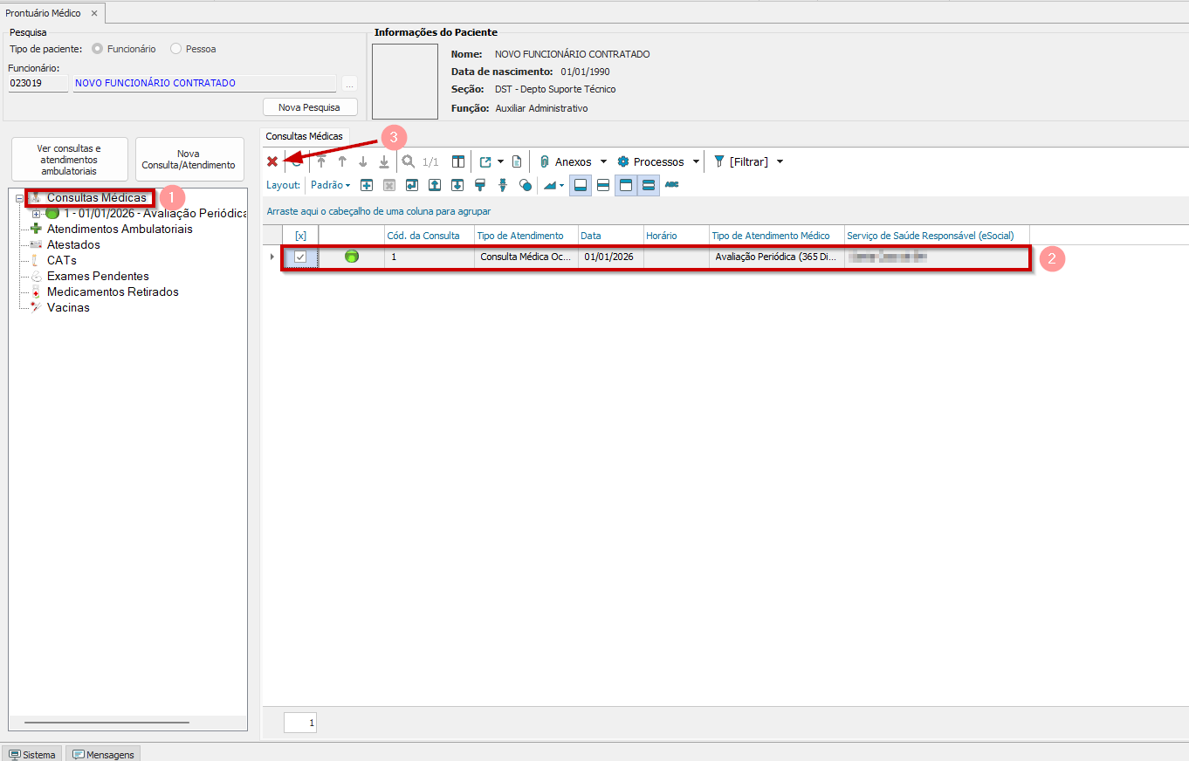Collapse the Consultas Médicas tree node

[20, 198]
